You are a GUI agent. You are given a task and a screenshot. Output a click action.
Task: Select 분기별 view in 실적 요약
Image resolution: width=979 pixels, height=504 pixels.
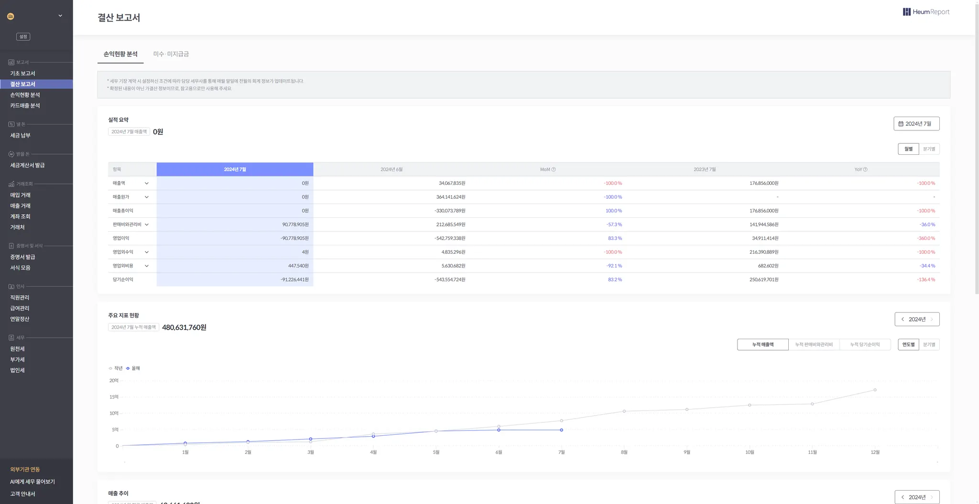(x=929, y=149)
